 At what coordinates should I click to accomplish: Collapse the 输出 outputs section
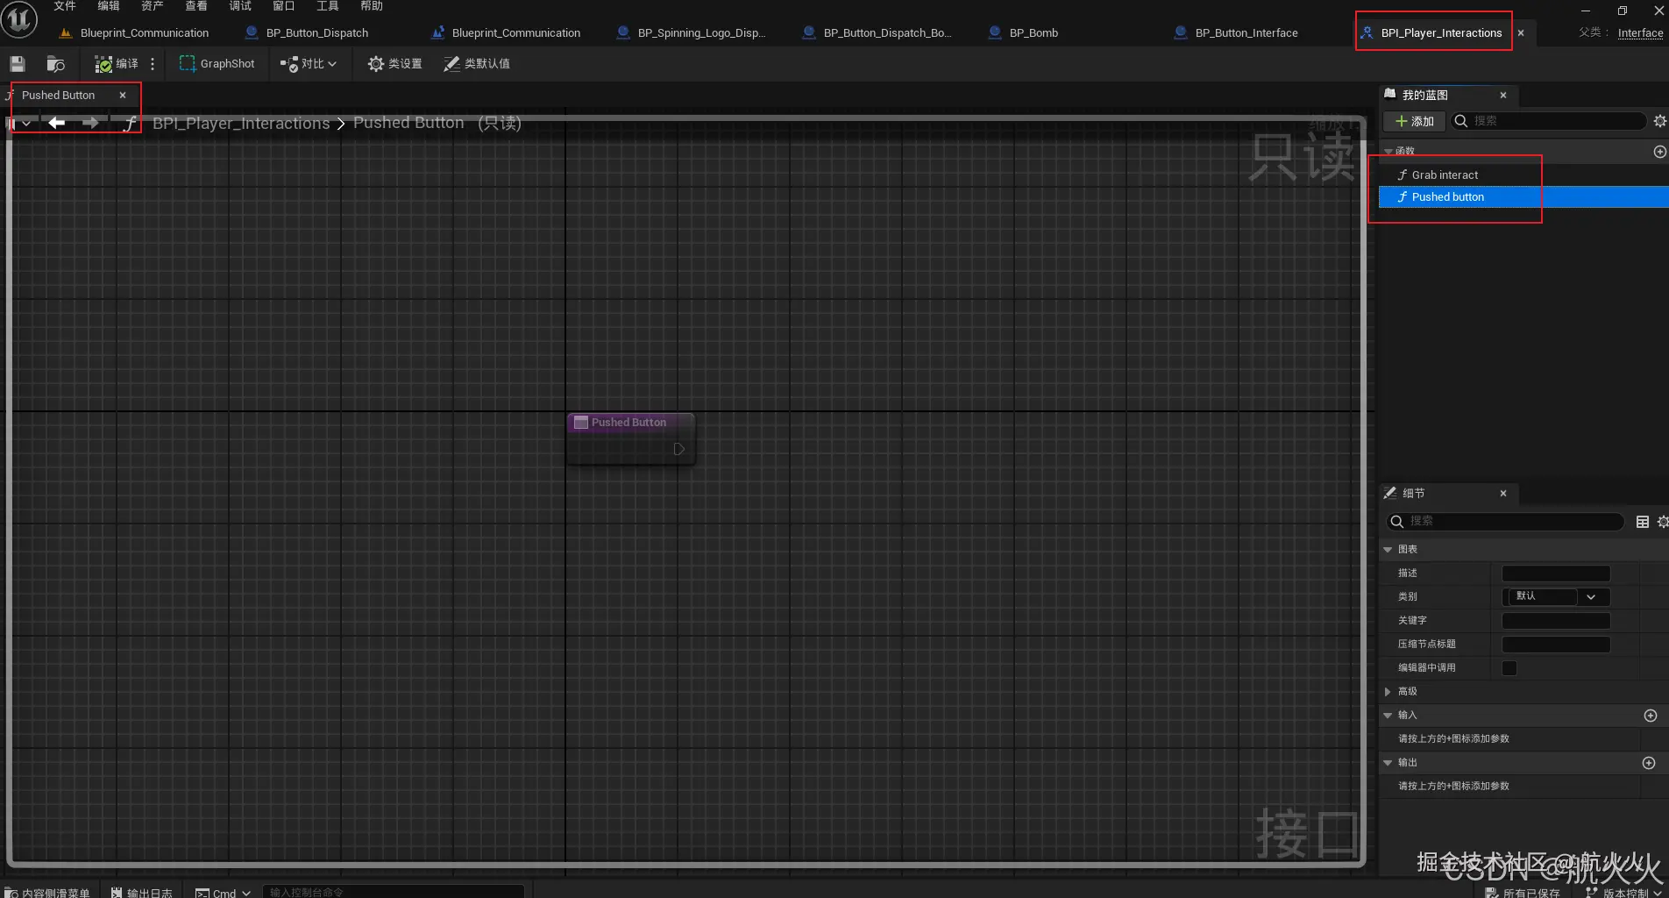click(x=1388, y=762)
